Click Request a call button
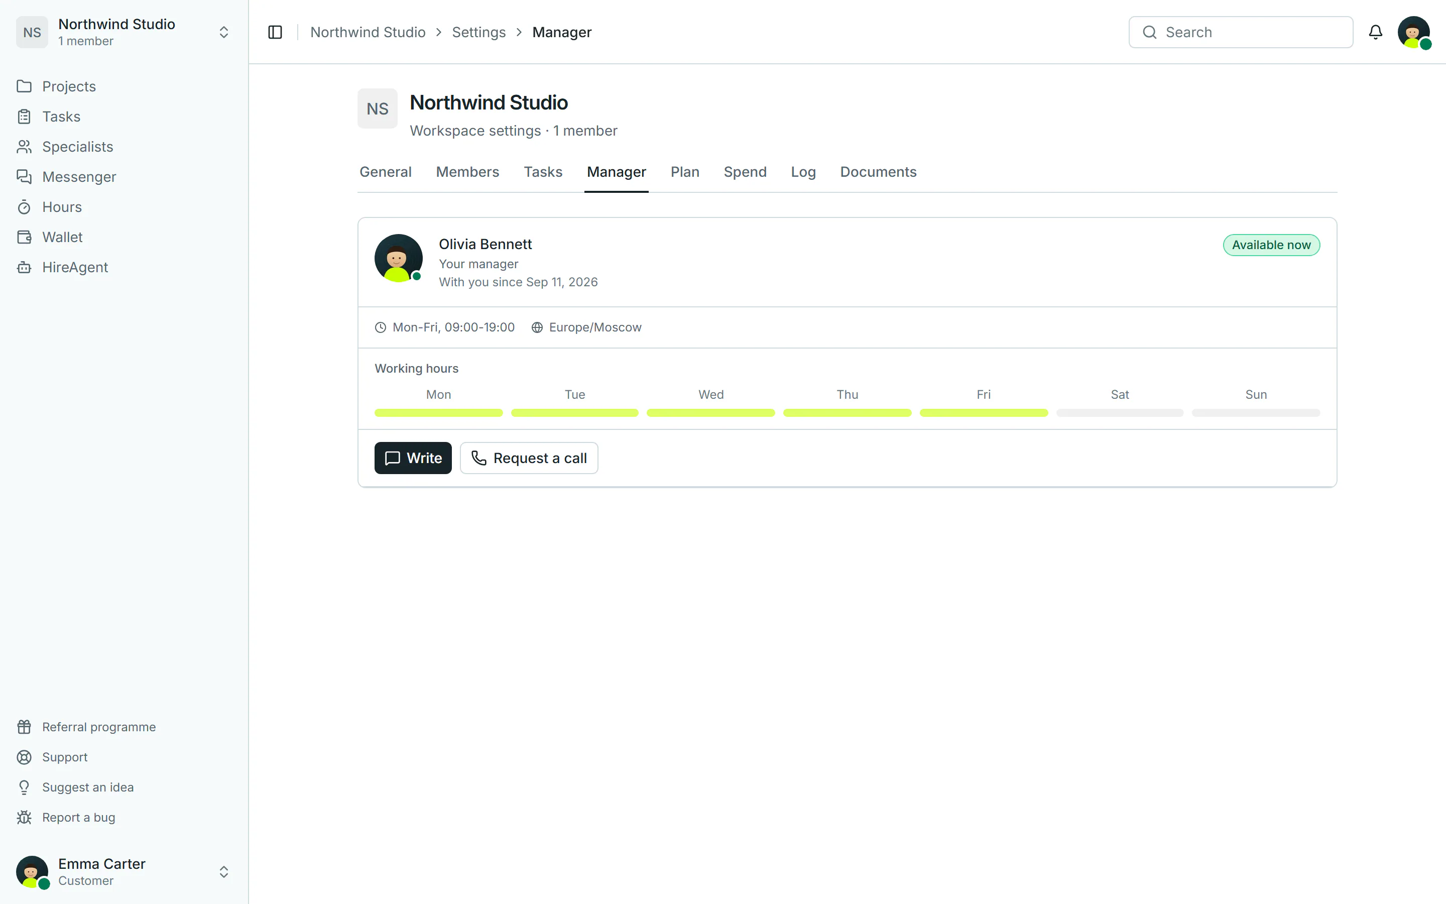 pos(529,458)
